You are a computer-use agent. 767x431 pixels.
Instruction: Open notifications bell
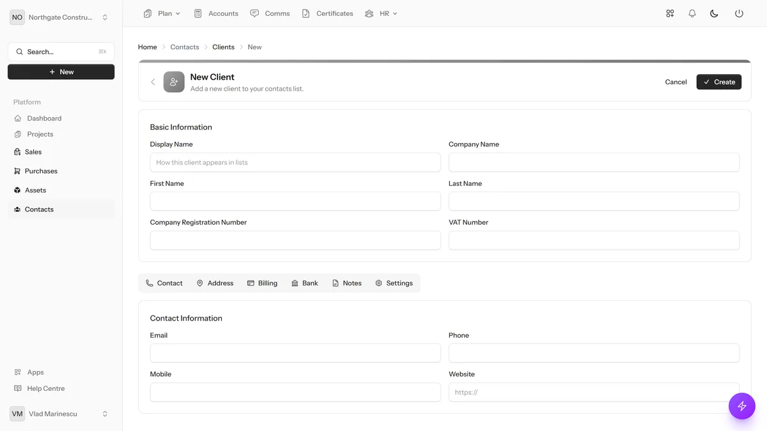pyautogui.click(x=692, y=13)
